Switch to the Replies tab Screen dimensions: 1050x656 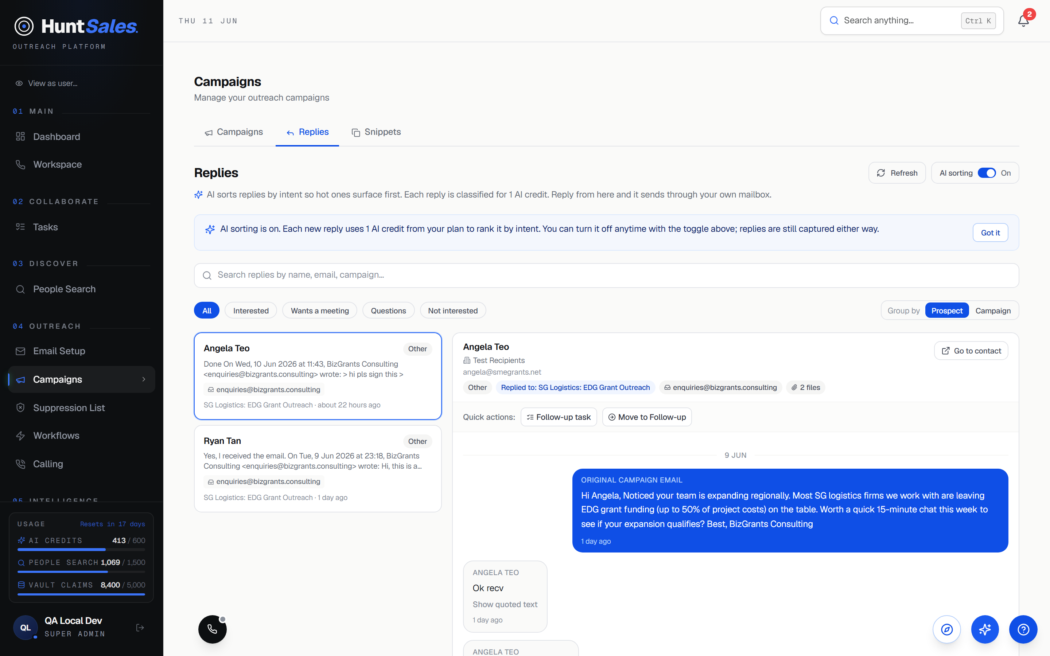(x=307, y=132)
